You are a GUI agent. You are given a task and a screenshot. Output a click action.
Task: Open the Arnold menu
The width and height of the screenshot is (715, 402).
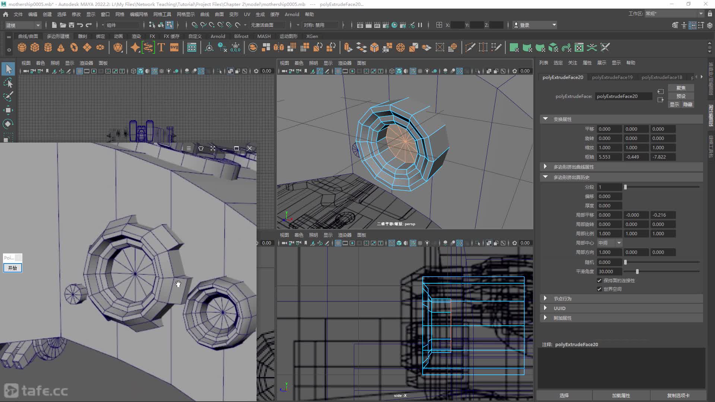point(292,14)
